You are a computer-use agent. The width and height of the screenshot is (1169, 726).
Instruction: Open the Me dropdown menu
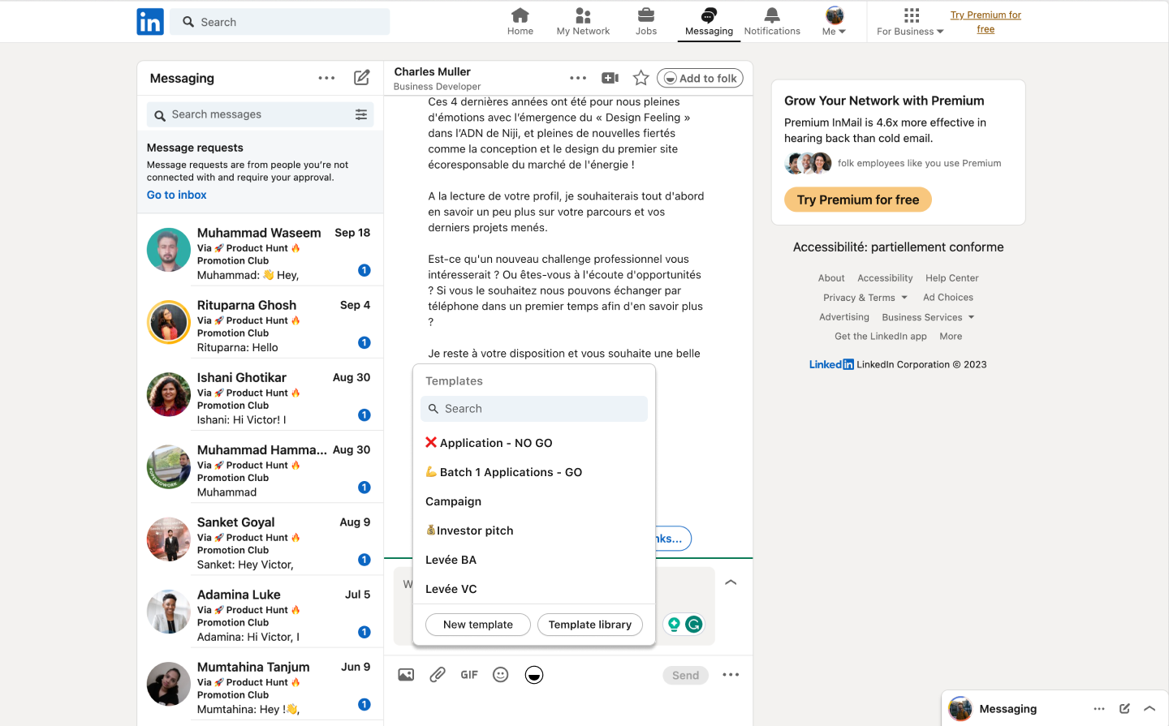pos(834,22)
